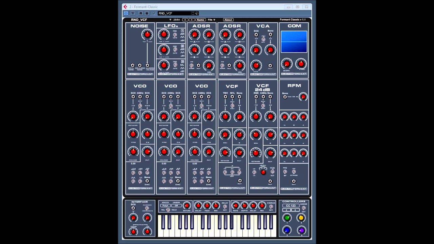Image resolution: width=434 pixels, height=244 pixels.
Task: Open the File menu
Action: tap(211, 20)
